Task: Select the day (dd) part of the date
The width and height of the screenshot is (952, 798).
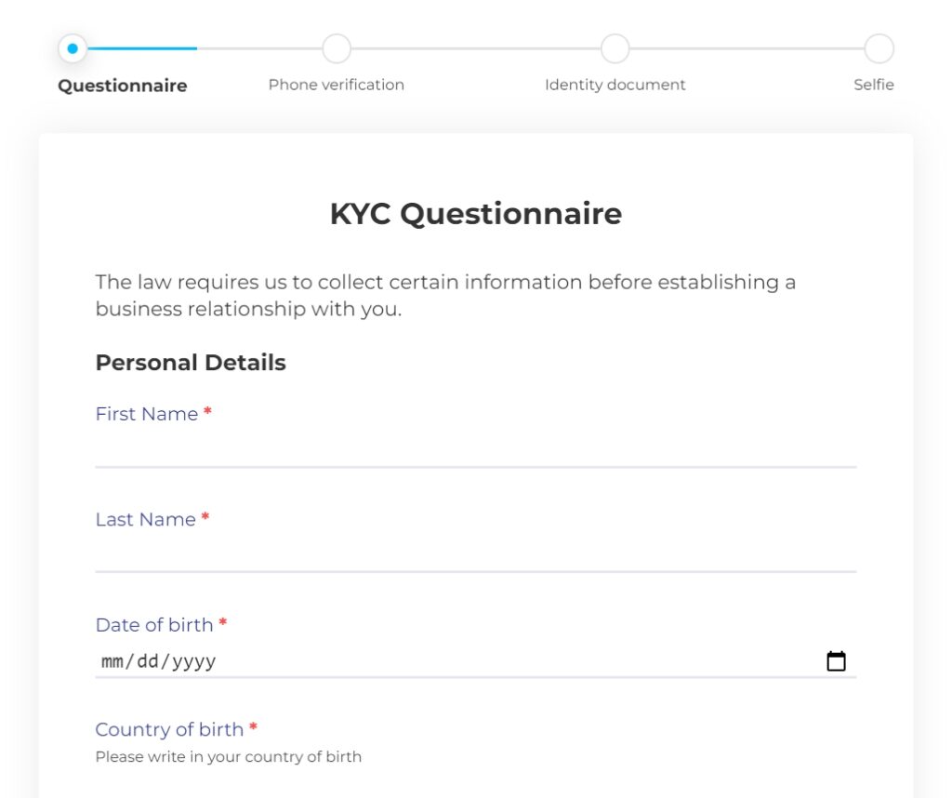Action: pyautogui.click(x=149, y=661)
